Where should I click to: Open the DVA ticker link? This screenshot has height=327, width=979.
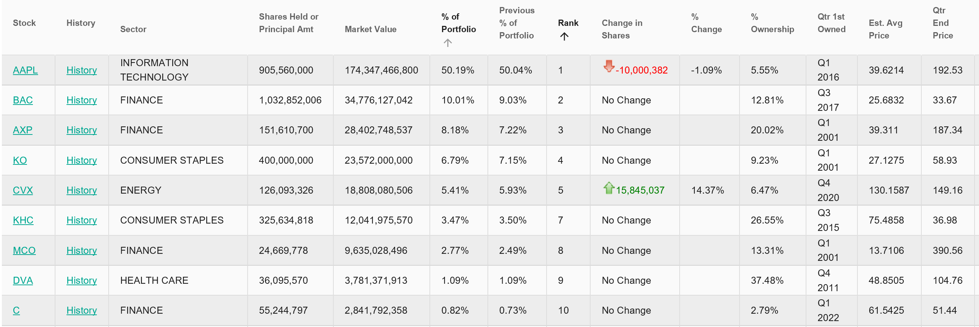point(23,281)
